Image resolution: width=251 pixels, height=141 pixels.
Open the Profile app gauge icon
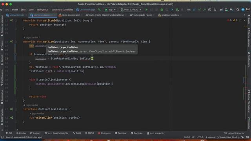pyautogui.click(x=172, y=10)
